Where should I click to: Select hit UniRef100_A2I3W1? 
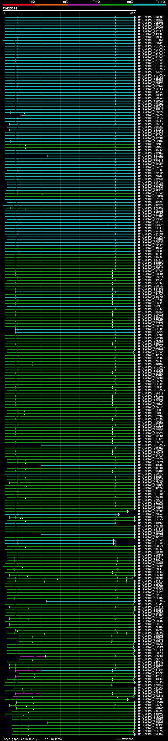(x=151, y=494)
